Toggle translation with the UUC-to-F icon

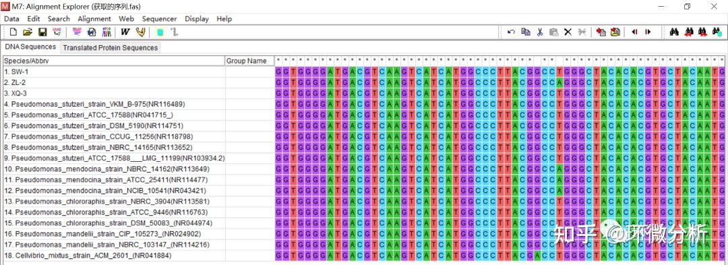click(x=57, y=32)
